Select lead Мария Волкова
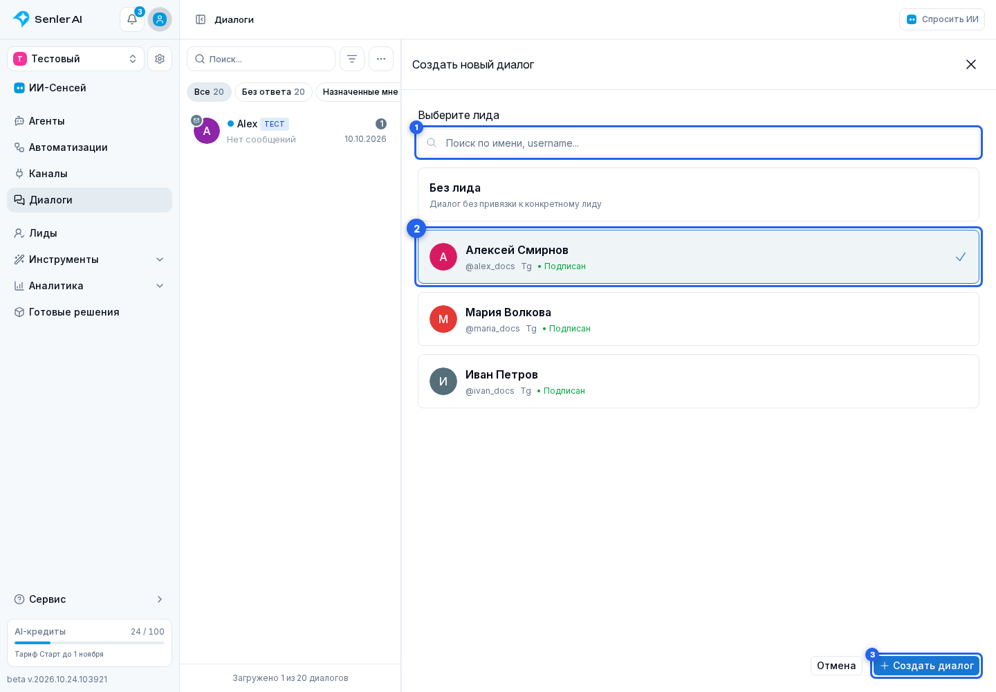Viewport: 996px width, 692px height. 699,319
